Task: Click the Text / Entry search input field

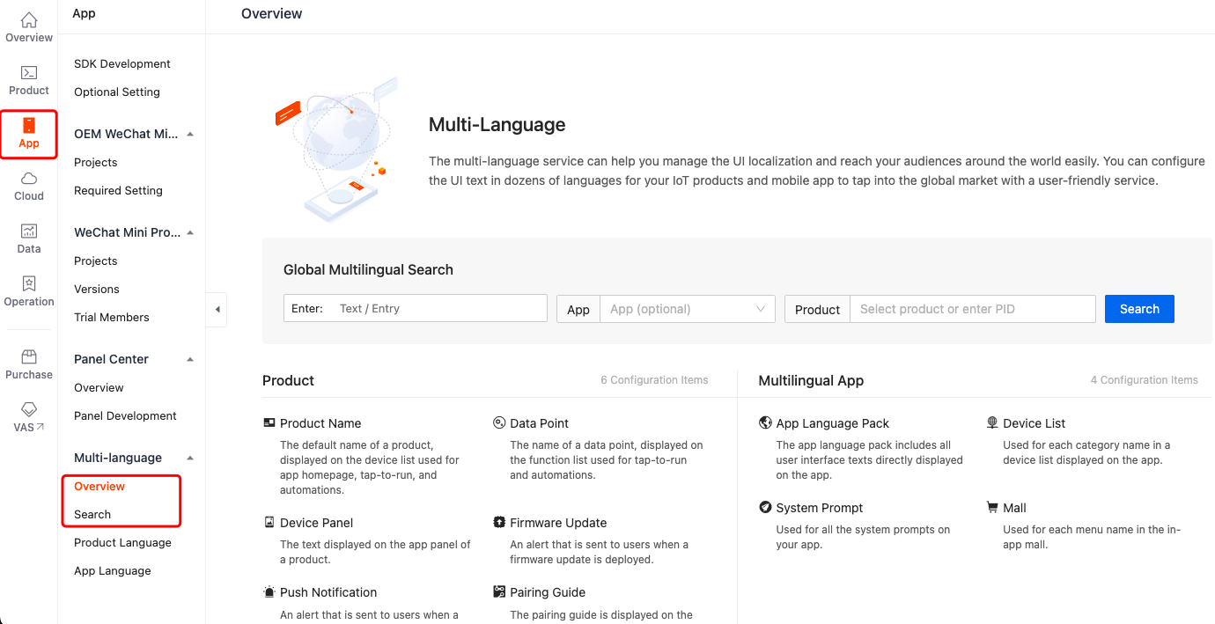Action: point(440,307)
